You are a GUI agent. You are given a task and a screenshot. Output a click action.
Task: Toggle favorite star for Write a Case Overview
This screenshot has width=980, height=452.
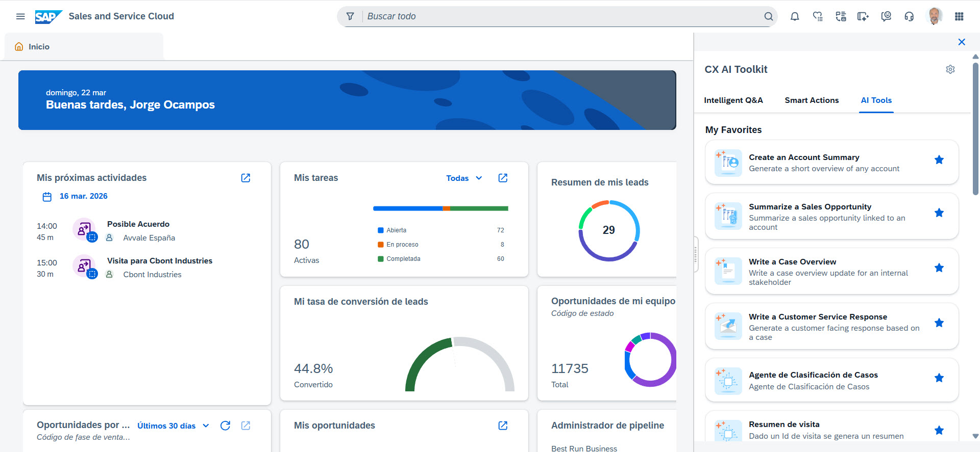pos(939,268)
